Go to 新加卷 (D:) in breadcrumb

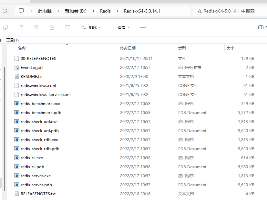76,11
